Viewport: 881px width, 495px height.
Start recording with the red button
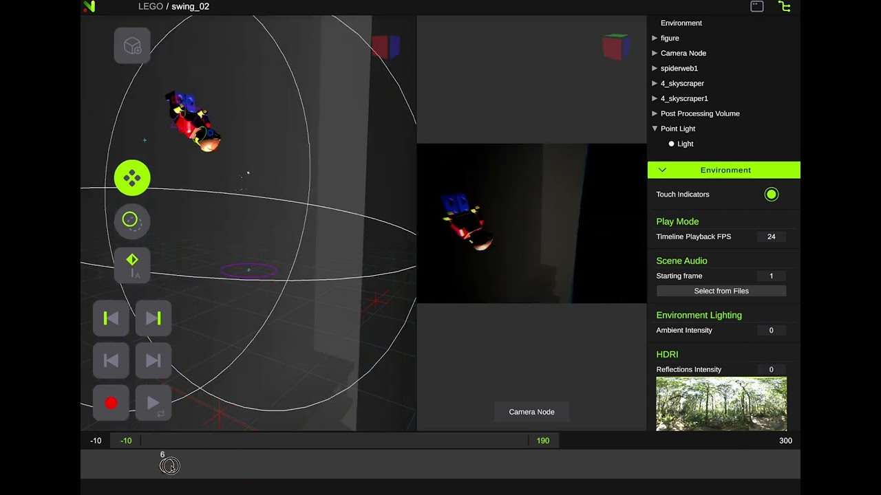click(x=111, y=403)
